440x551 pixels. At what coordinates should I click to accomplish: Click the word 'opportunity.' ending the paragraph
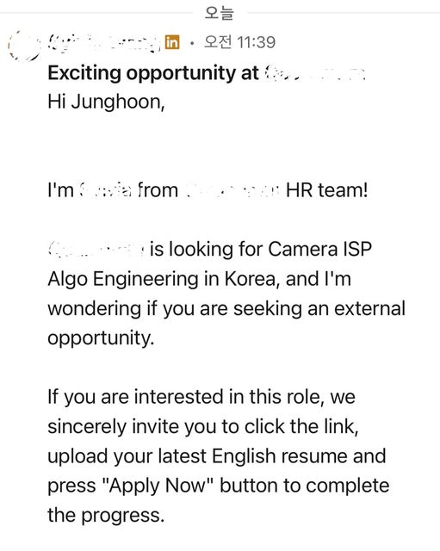point(101,338)
